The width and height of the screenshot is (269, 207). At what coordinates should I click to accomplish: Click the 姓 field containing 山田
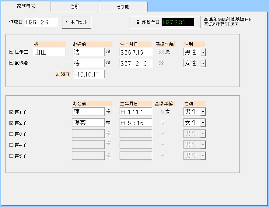click(x=49, y=52)
